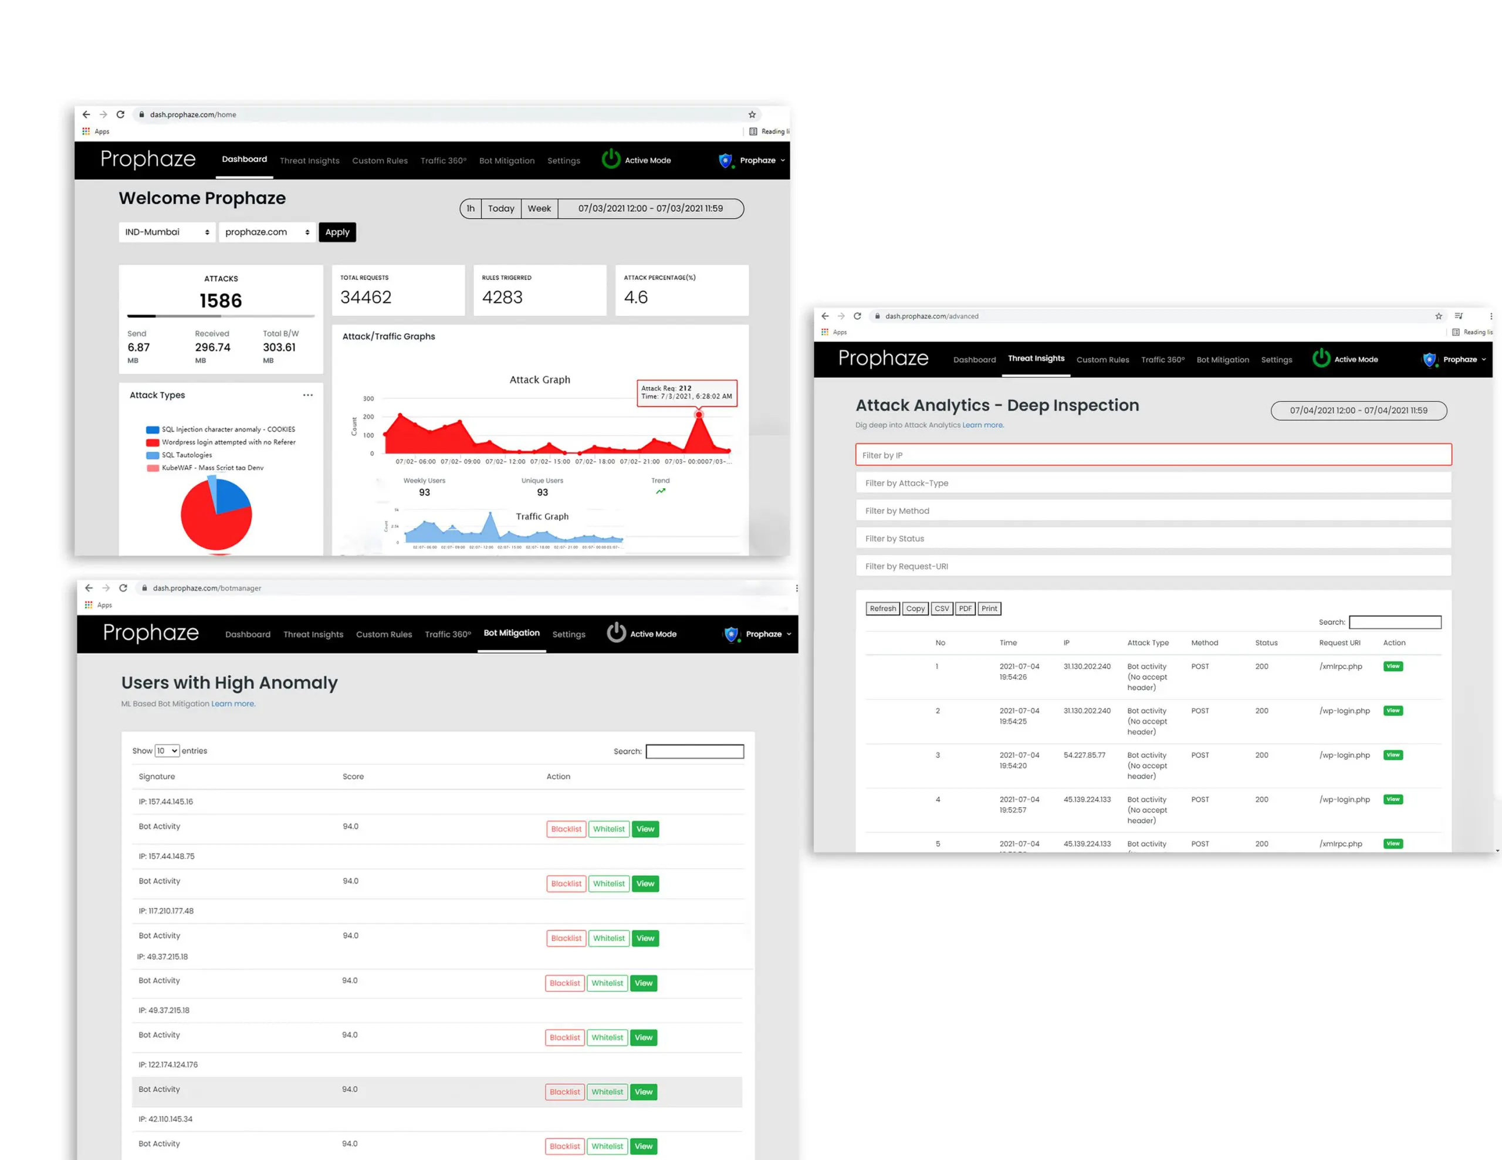Open the Reading list icon in dashboard browser
The width and height of the screenshot is (1502, 1160).
click(753, 131)
